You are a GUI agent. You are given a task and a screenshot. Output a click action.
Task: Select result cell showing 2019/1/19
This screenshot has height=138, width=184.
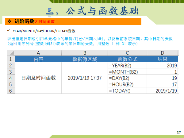click(163, 91)
